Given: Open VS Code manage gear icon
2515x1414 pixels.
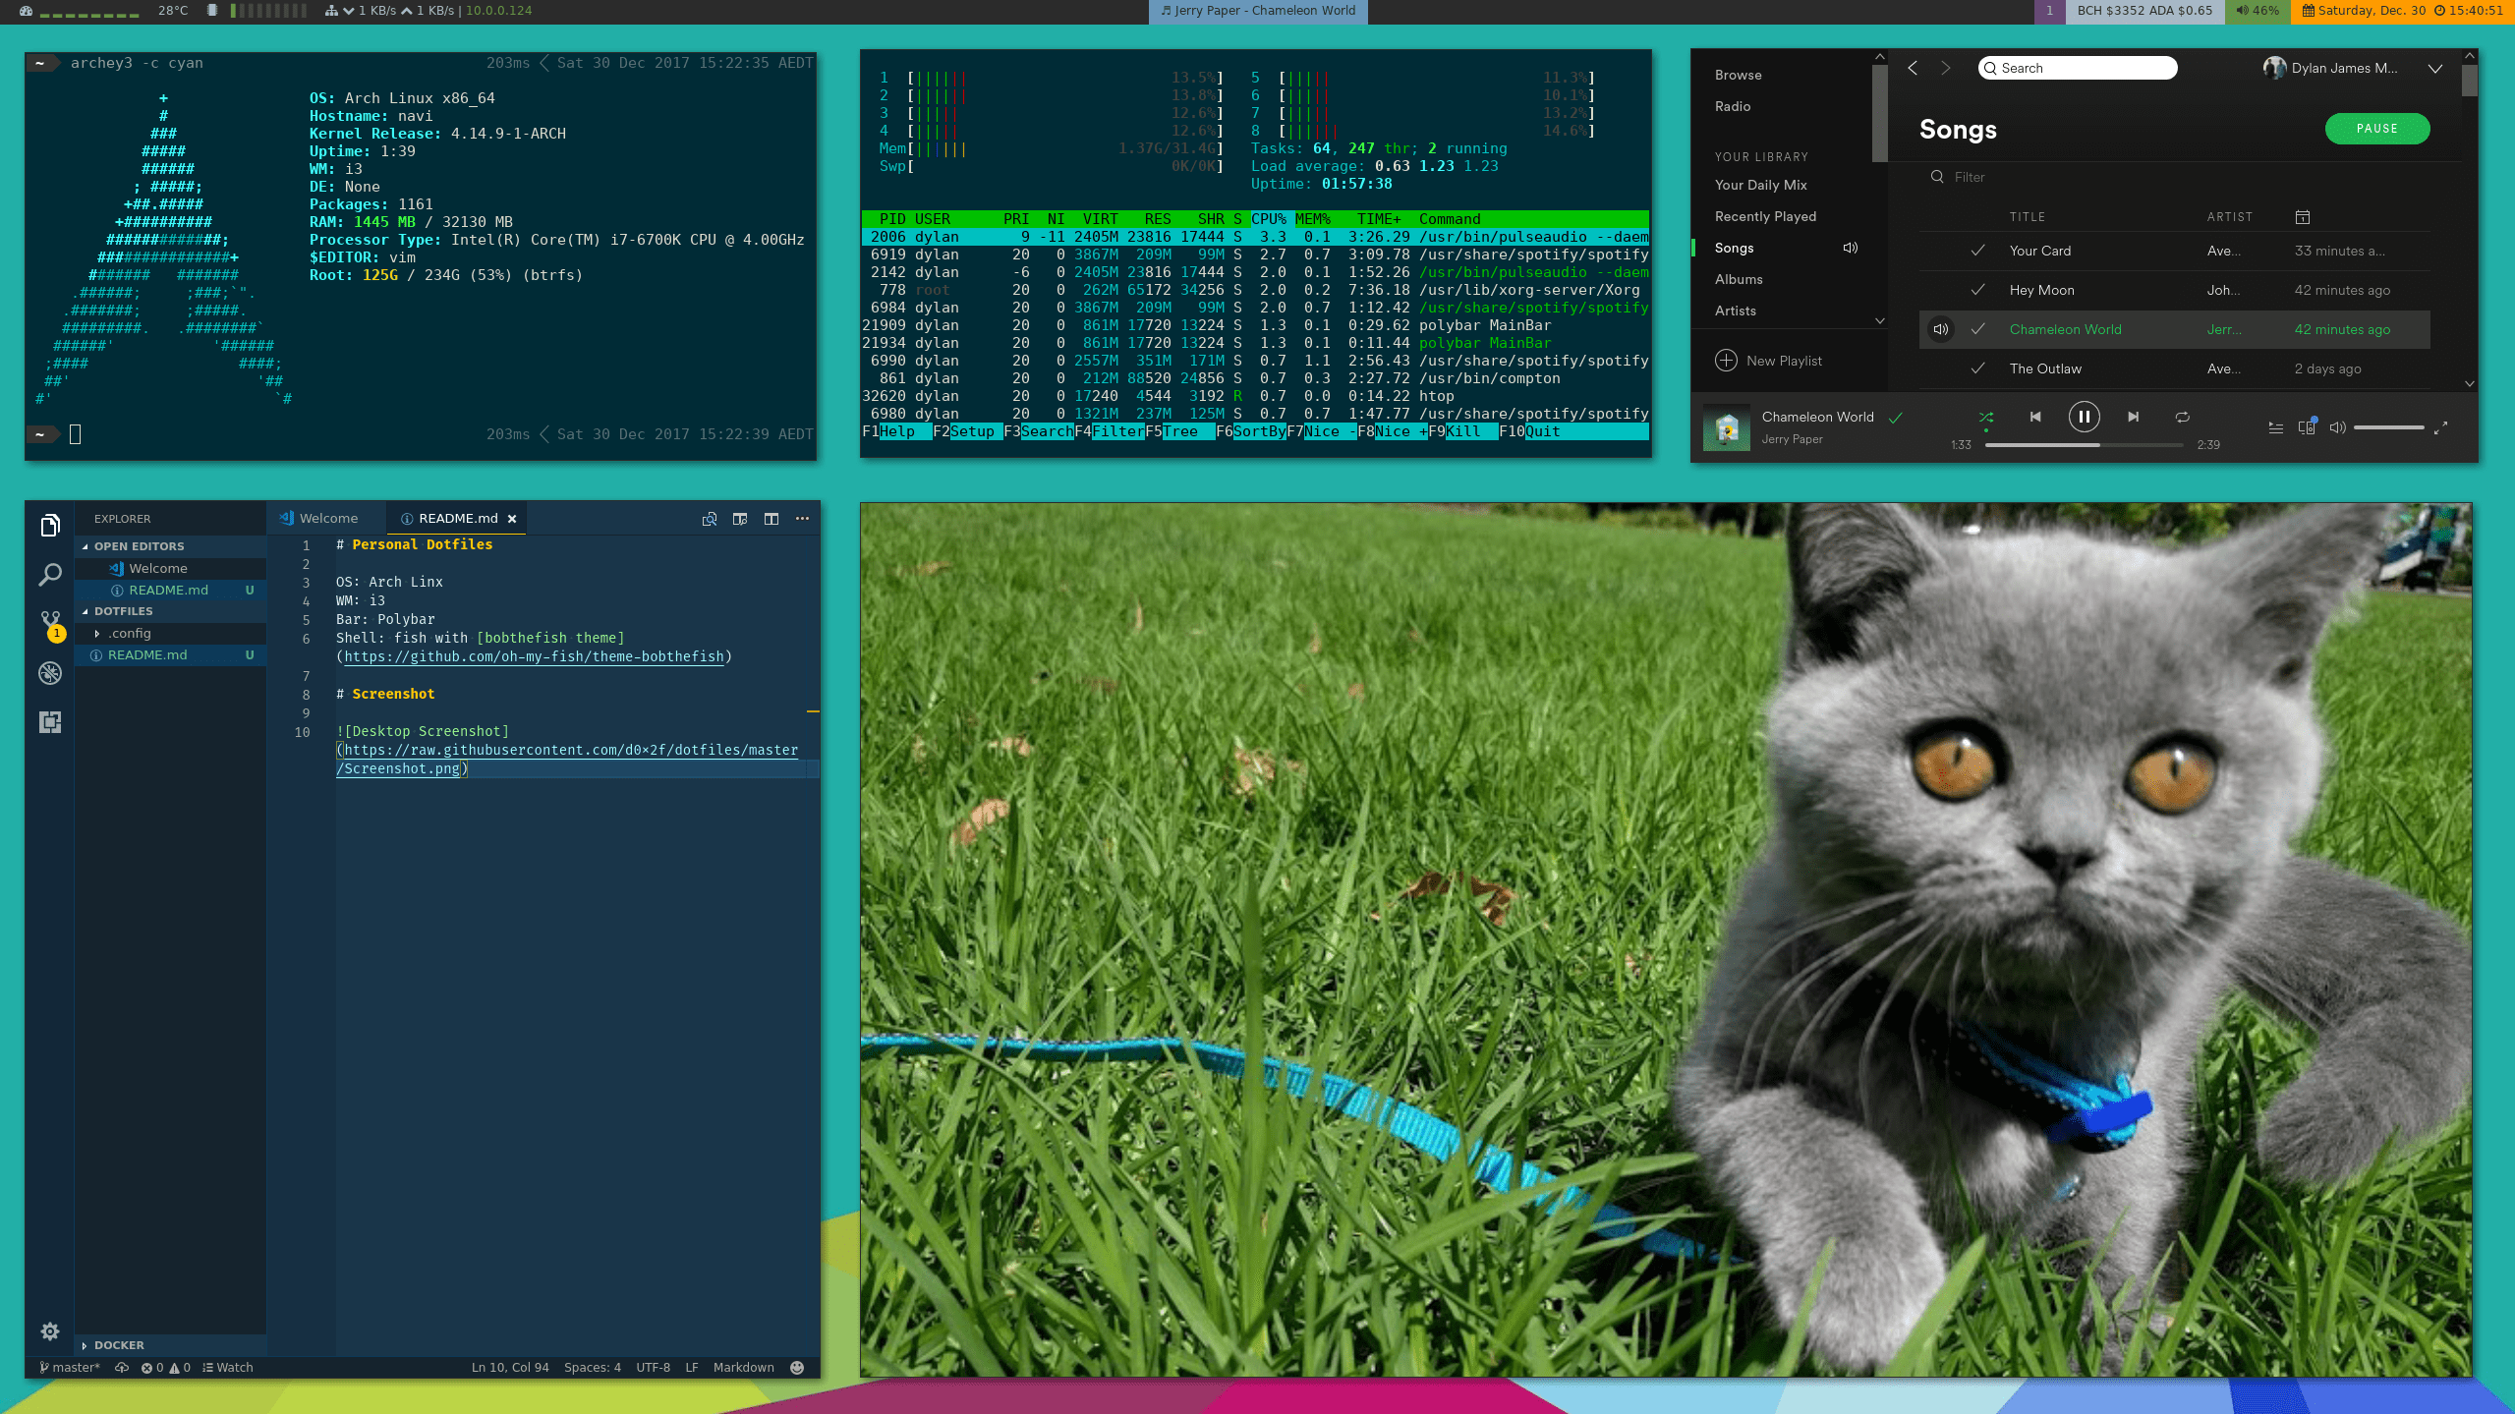Looking at the screenshot, I should click(x=50, y=1331).
